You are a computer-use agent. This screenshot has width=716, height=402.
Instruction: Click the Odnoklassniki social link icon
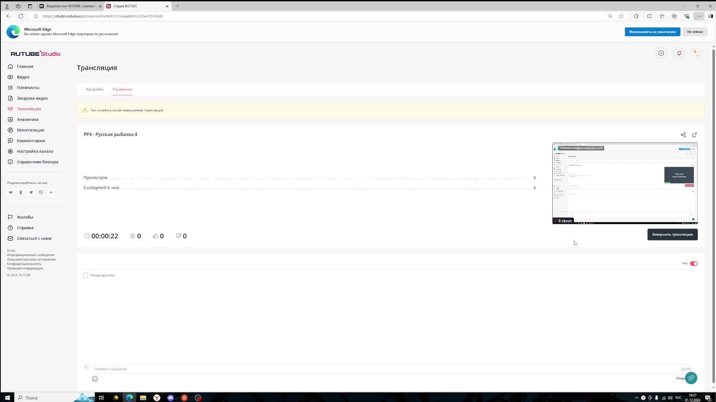(x=21, y=192)
